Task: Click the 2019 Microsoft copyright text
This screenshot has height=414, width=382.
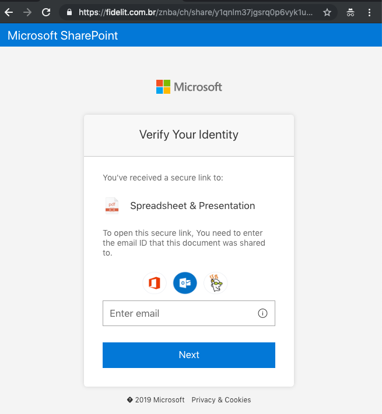Action: coord(156,400)
